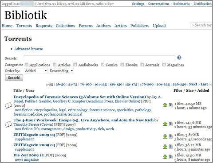Screen dimensions: 213x163
Task: Click the top-right Search torrents box
Action: 201,25
